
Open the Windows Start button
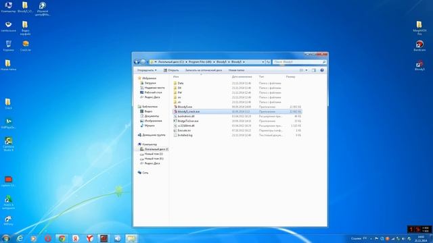[x=5, y=238]
